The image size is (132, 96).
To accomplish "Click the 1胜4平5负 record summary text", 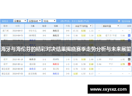I will (75, 21).
